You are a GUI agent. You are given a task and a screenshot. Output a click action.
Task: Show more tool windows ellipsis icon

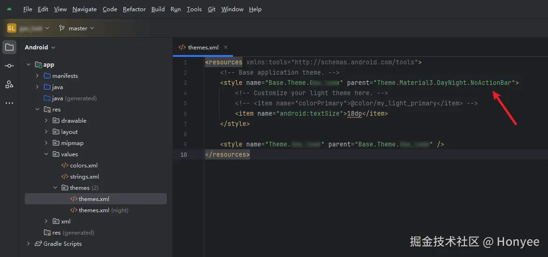pyautogui.click(x=9, y=103)
